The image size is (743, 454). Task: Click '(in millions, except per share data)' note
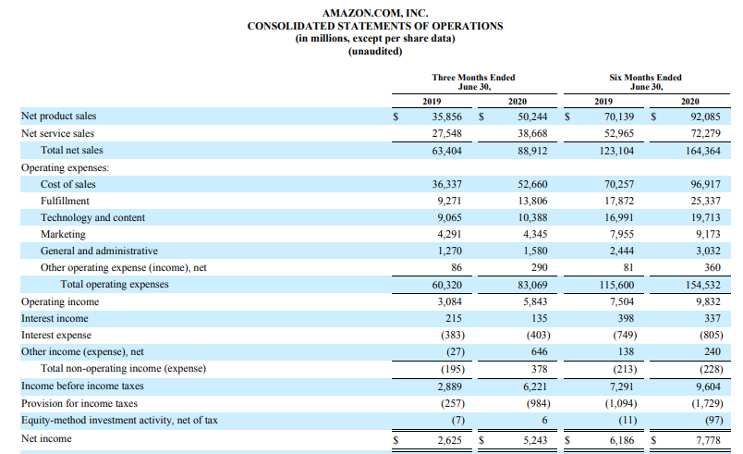(375, 39)
